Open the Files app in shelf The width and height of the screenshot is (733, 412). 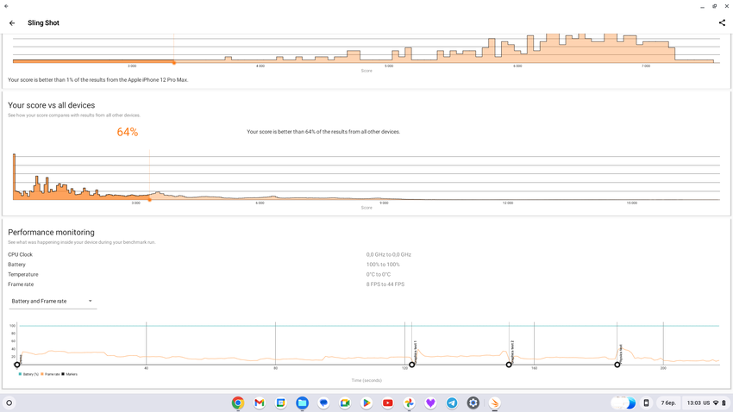point(302,403)
